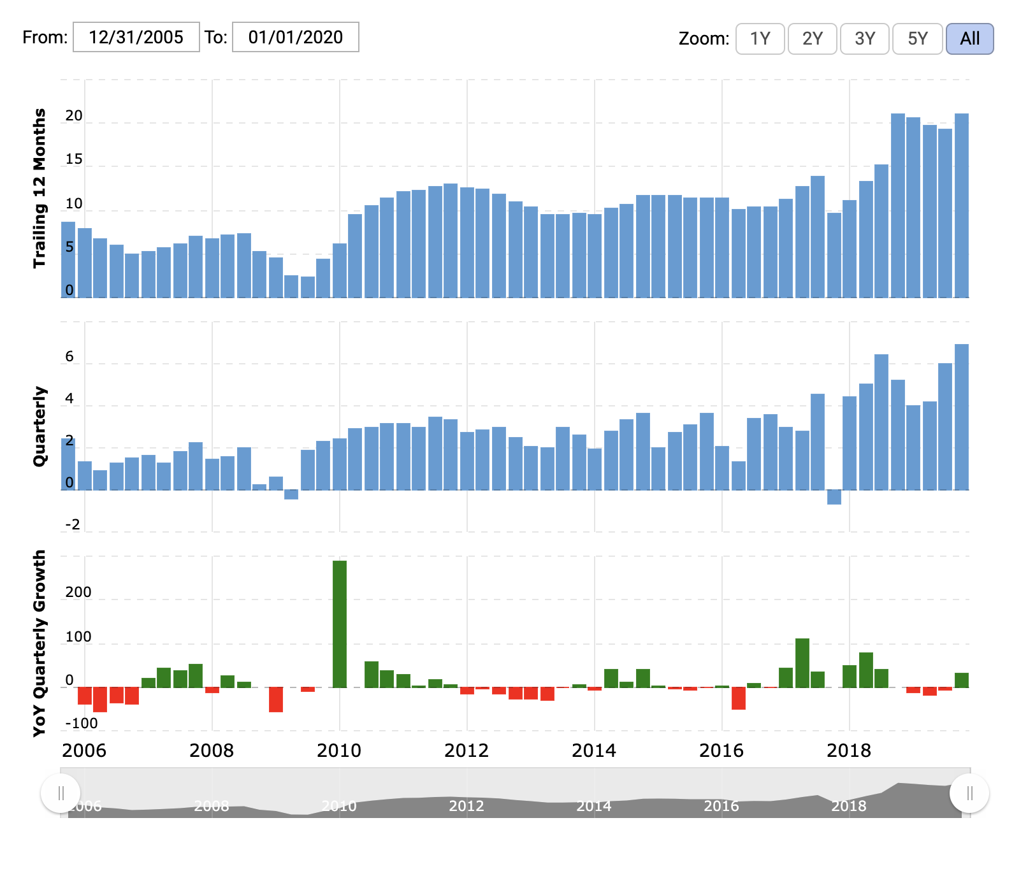Image resolution: width=1021 pixels, height=869 pixels.
Task: Click the tall 2010 YoY growth bar
Action: point(340,624)
